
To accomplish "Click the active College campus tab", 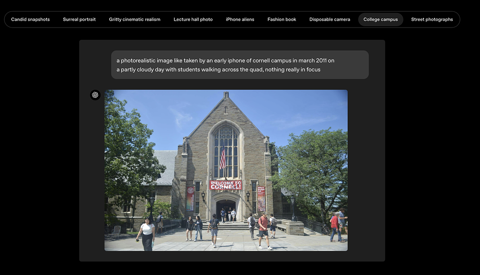I will coord(380,20).
